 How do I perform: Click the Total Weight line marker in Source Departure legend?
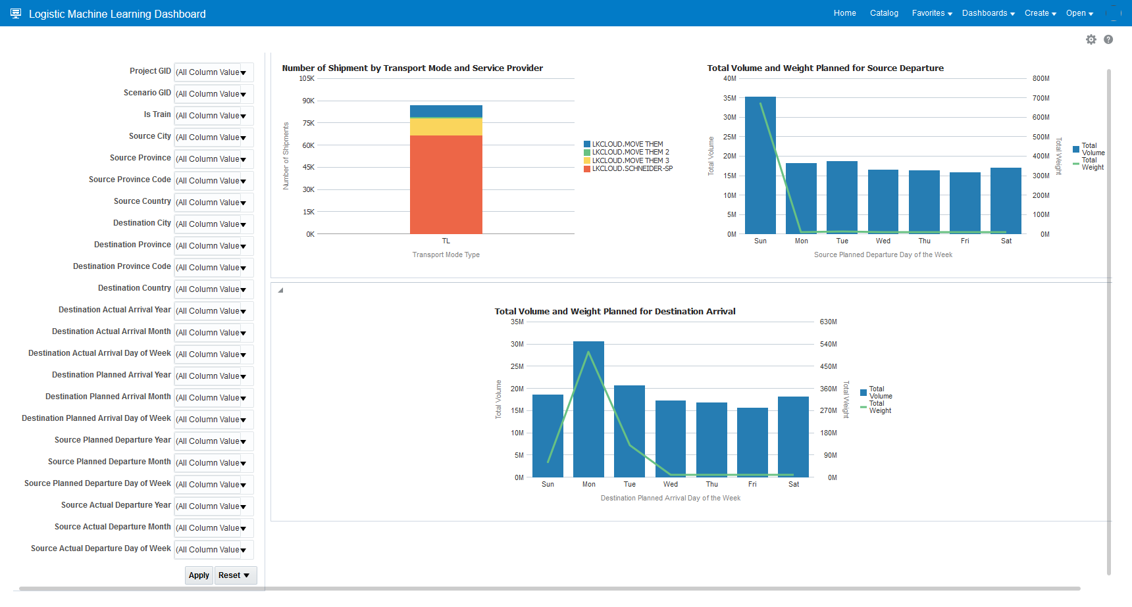pos(1076,164)
